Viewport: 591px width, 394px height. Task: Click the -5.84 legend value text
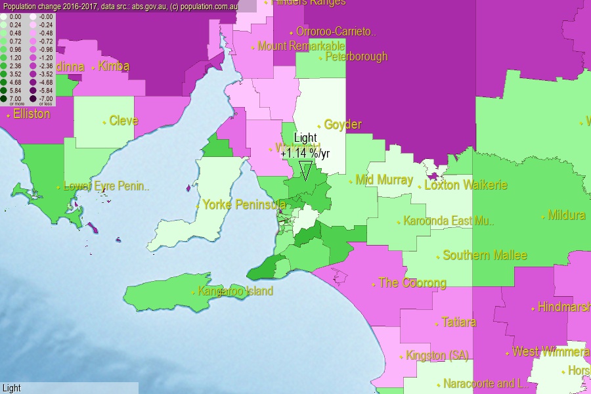pyautogui.click(x=46, y=91)
